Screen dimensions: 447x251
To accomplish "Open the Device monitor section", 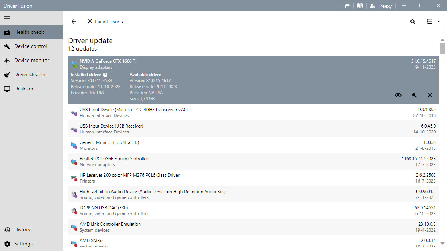I will 32,60.
